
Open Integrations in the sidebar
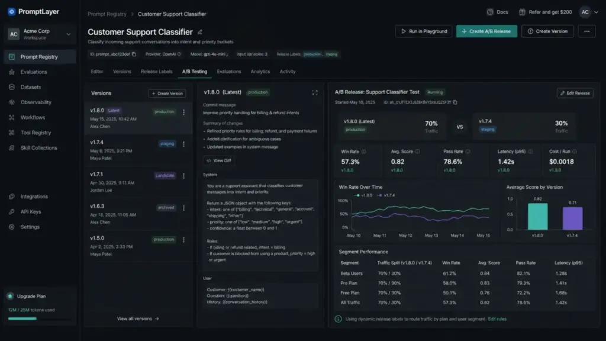tap(40, 197)
